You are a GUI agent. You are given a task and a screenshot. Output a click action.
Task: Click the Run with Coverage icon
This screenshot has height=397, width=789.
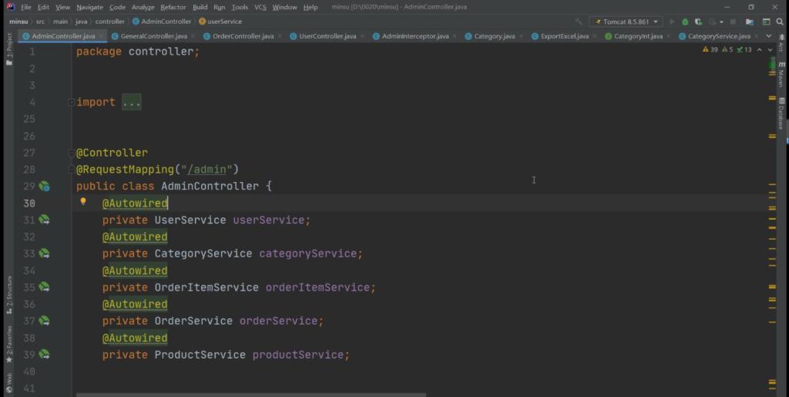(x=698, y=22)
